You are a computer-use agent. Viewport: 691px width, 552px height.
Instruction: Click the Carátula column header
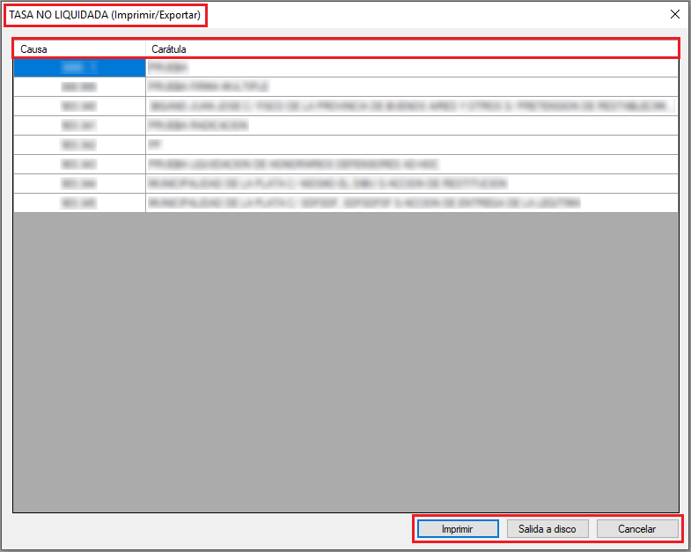pos(411,49)
